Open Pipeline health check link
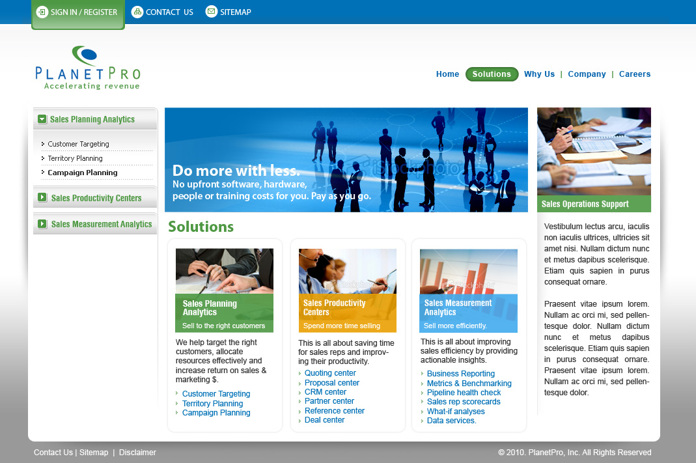The height and width of the screenshot is (463, 696). [464, 393]
